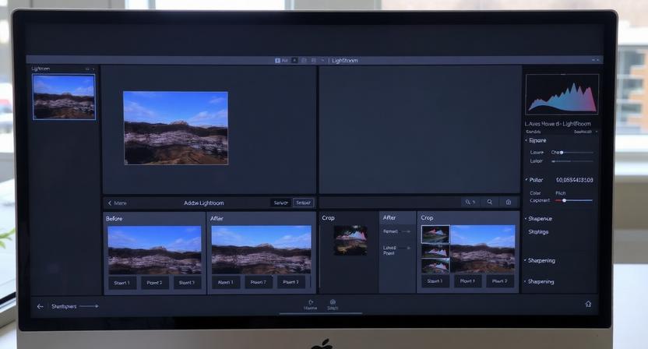Click the numeric value field beside Polar
The image size is (648, 349).
click(575, 180)
